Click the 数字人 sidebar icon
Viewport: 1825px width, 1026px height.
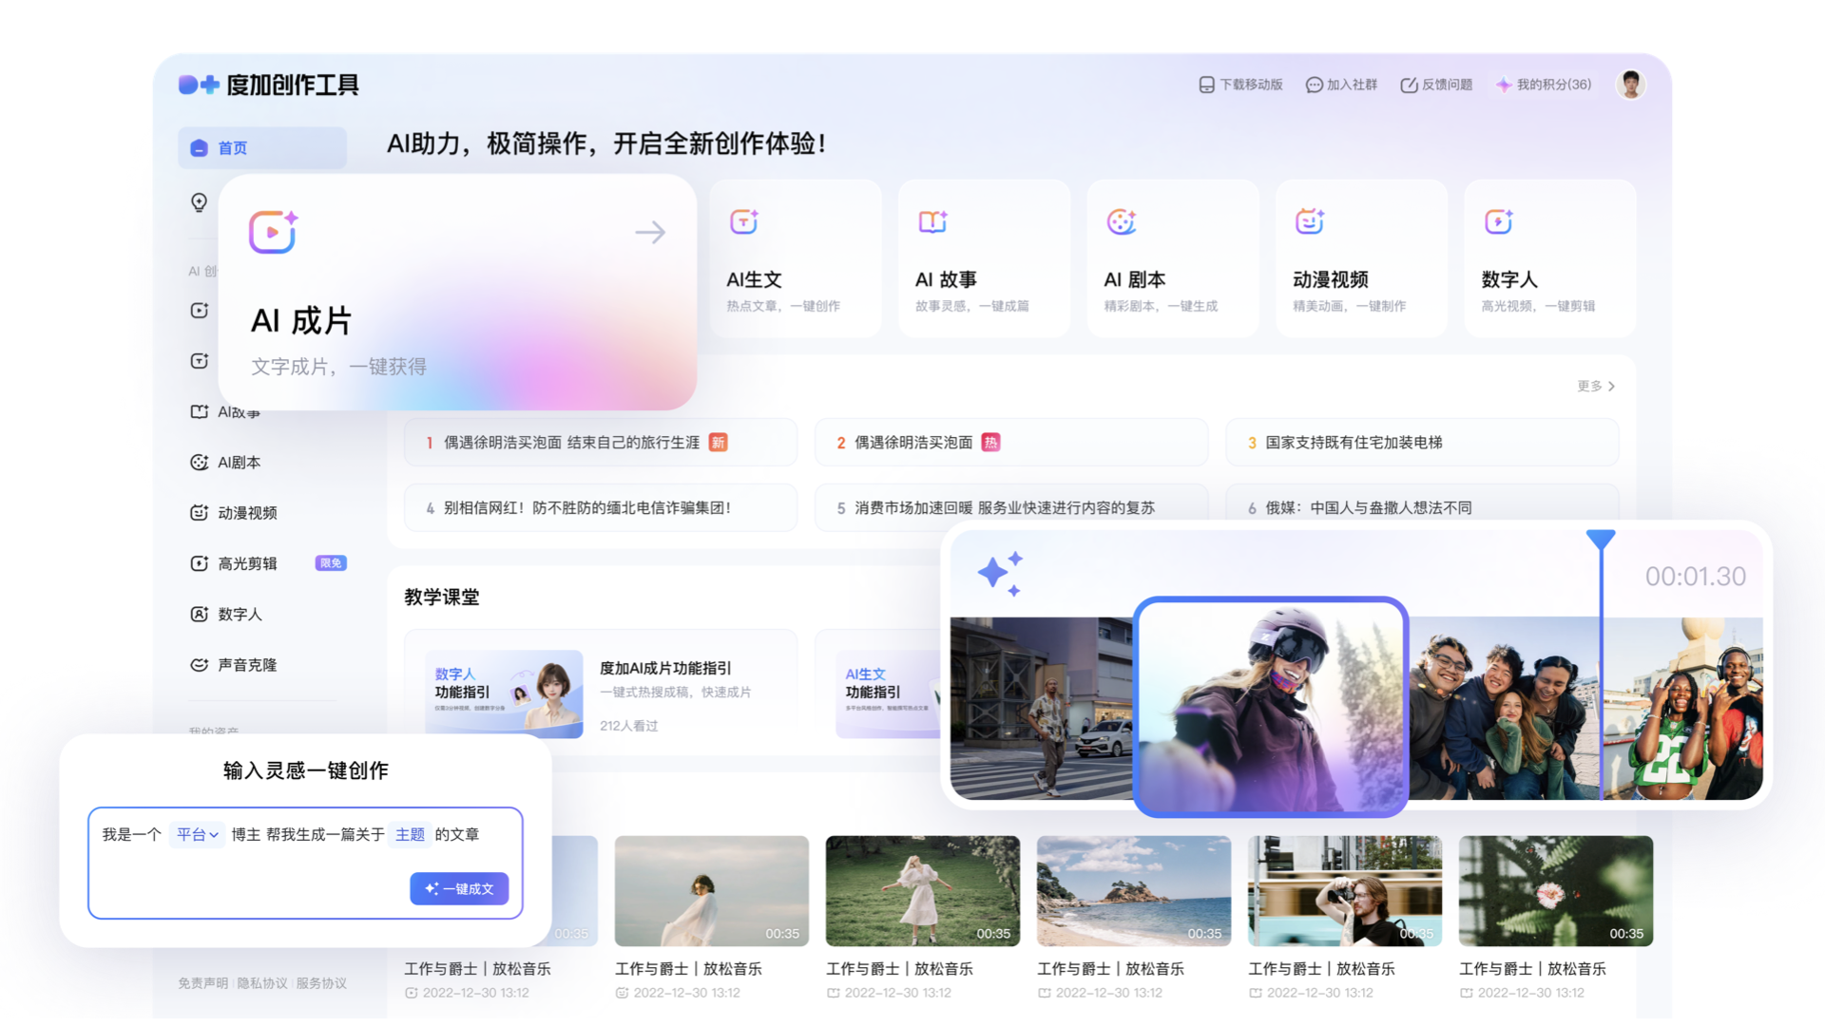(x=199, y=615)
